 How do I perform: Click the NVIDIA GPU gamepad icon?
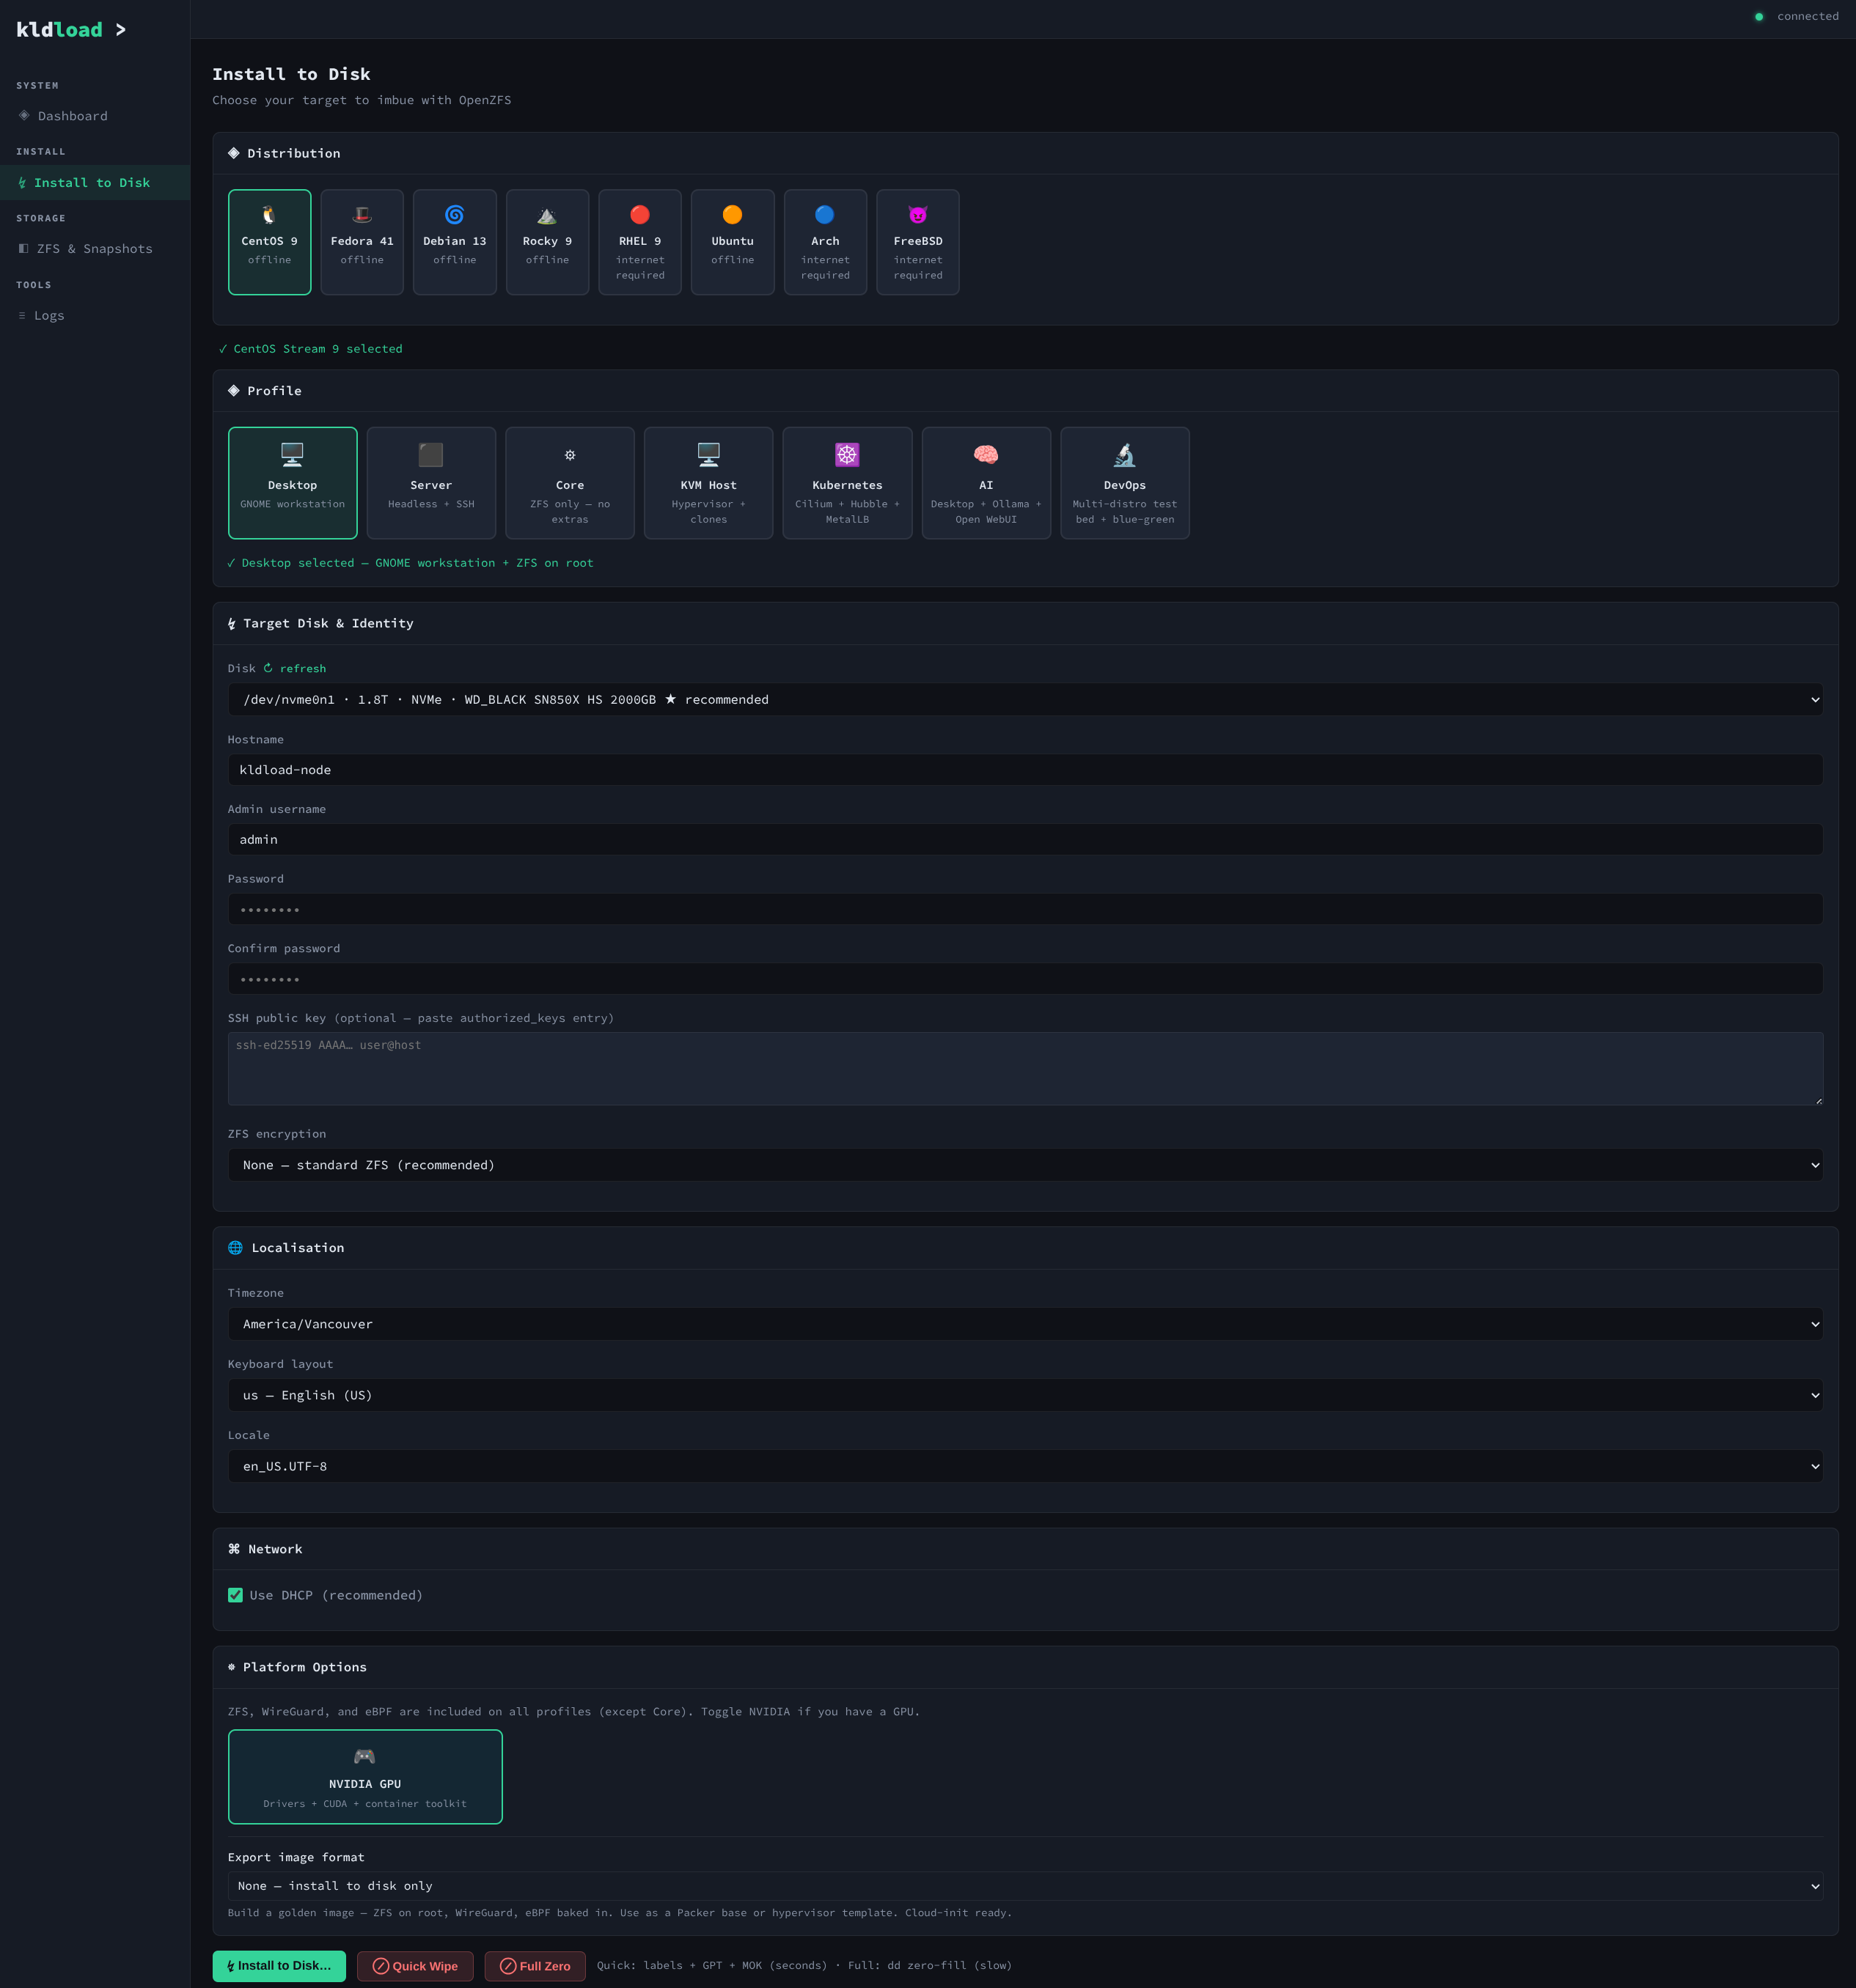tap(364, 1757)
